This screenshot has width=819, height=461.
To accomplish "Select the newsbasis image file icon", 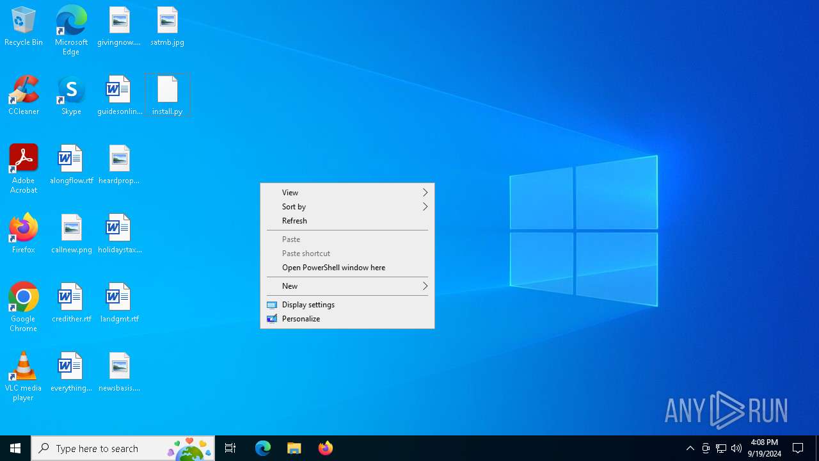I will click(119, 373).
